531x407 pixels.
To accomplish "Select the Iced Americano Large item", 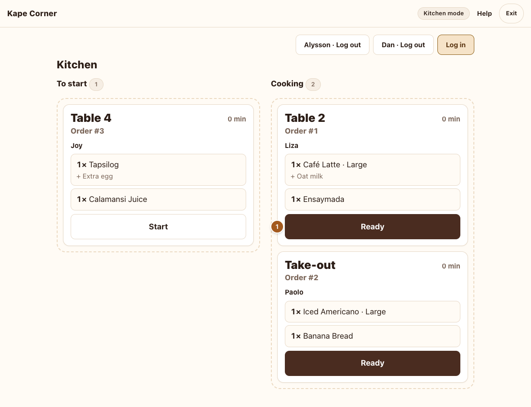I will pos(372,312).
